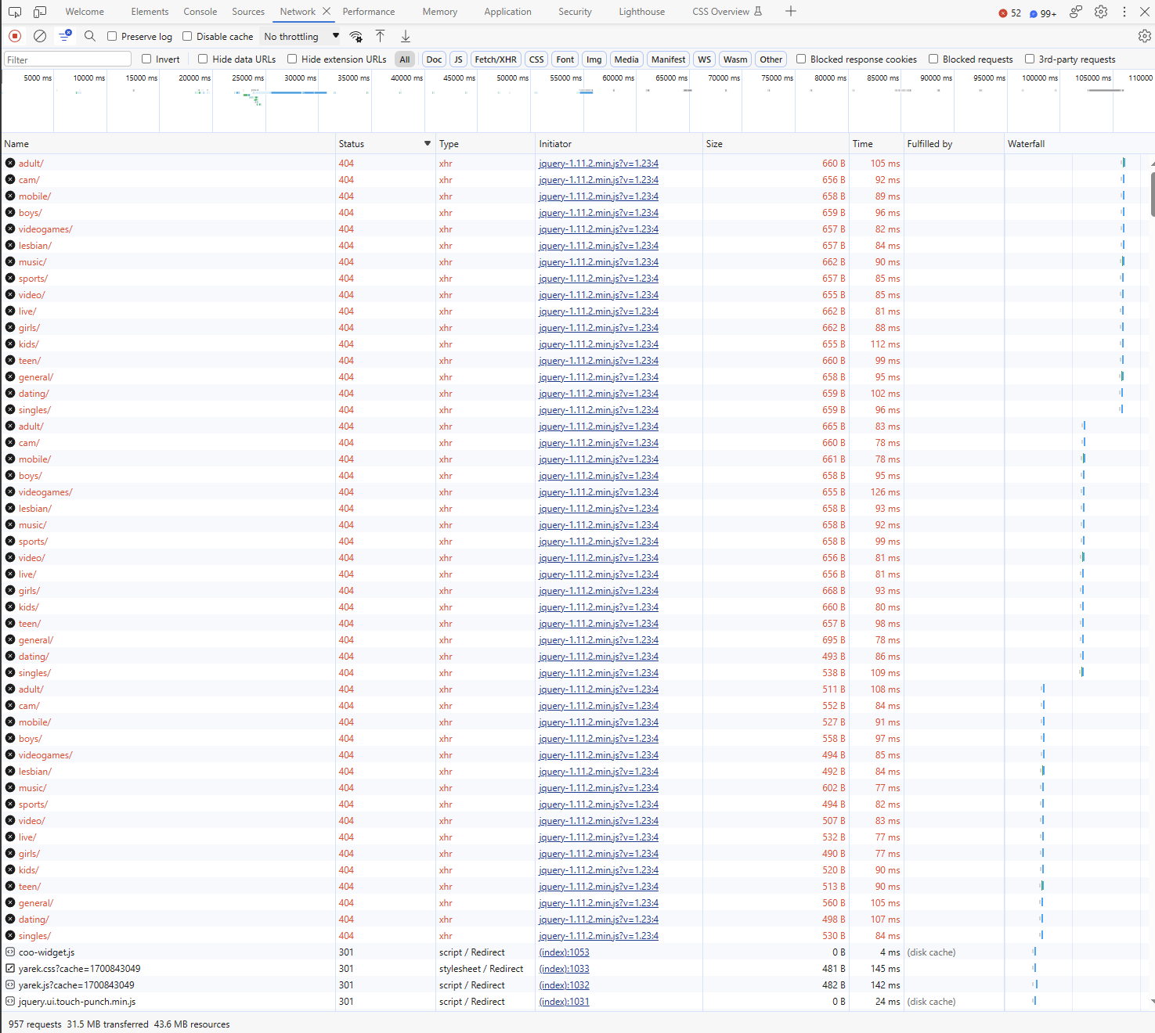Open network conditions icon
Viewport: 1155px width, 1033px height.
(x=356, y=36)
